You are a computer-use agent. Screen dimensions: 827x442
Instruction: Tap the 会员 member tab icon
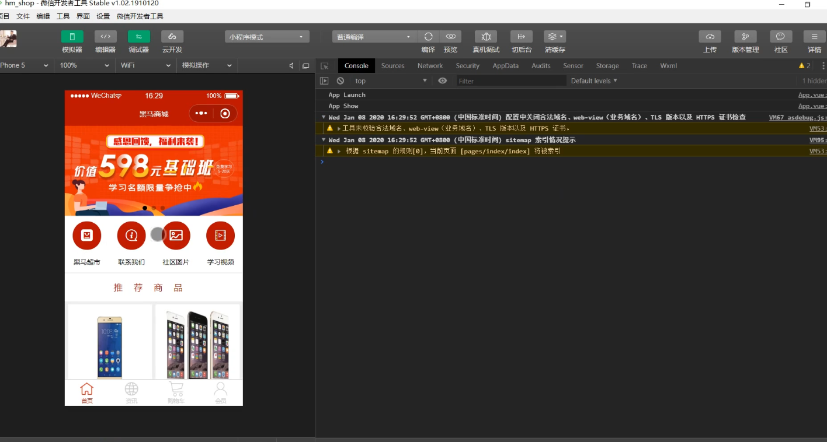point(220,389)
